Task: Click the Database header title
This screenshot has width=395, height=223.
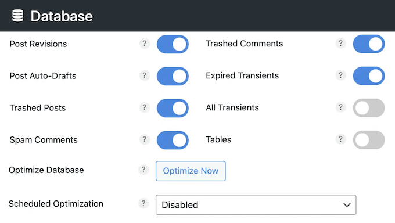Action: tap(62, 16)
